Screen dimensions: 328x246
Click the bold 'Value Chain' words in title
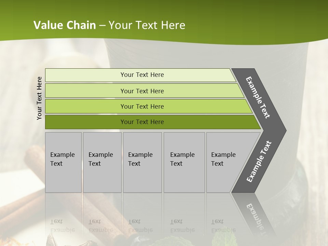65,25
